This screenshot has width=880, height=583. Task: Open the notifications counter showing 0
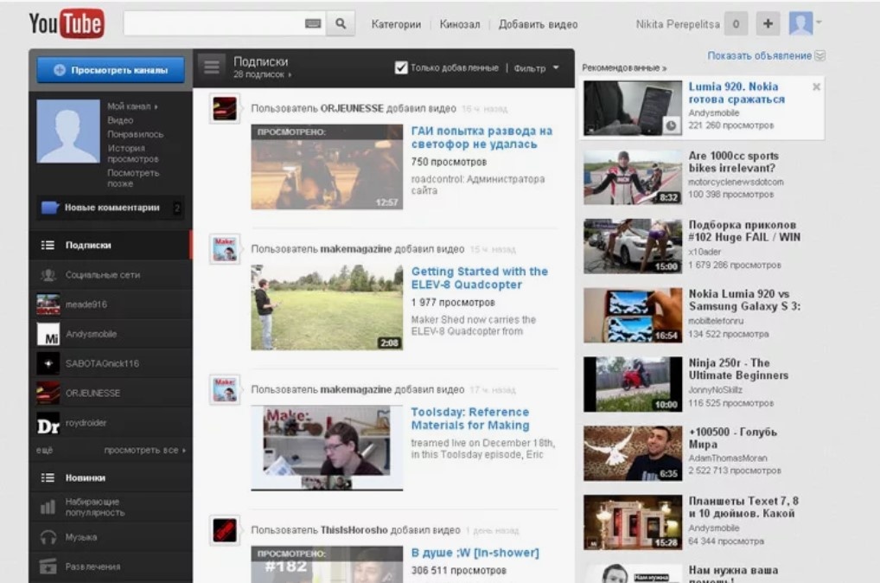pyautogui.click(x=736, y=23)
